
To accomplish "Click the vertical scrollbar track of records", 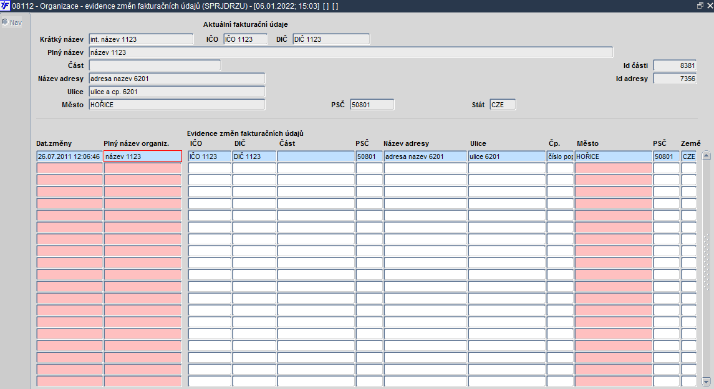I will point(707,269).
